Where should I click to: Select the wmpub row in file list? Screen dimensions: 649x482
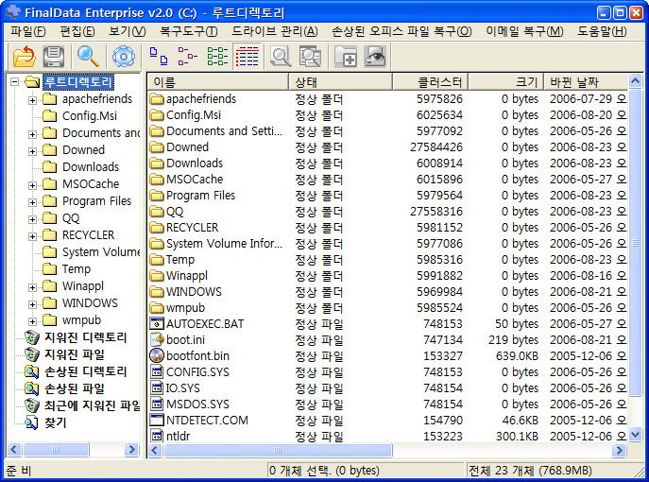pyautogui.click(x=387, y=308)
